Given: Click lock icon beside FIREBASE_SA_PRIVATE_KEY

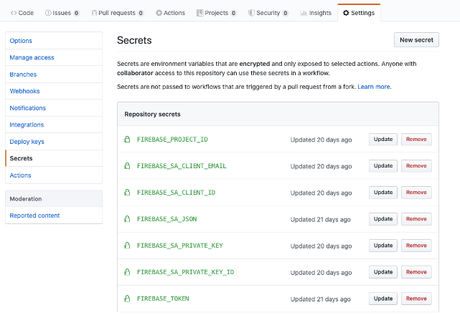Looking at the screenshot, I should pos(127,246).
